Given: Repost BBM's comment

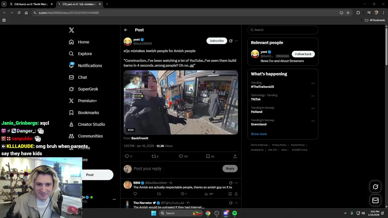Looking at the screenshot, I should tap(159, 194).
